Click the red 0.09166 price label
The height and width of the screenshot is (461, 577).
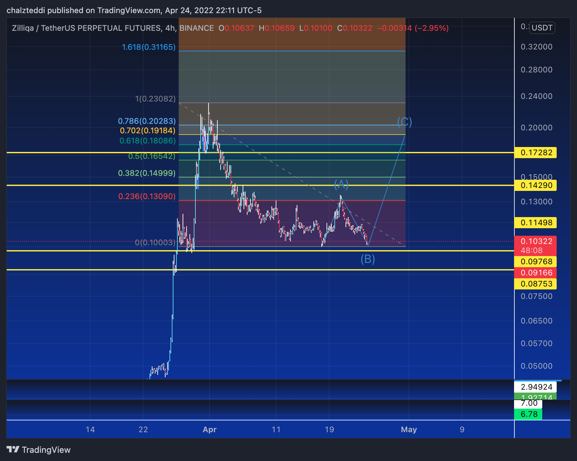(535, 273)
